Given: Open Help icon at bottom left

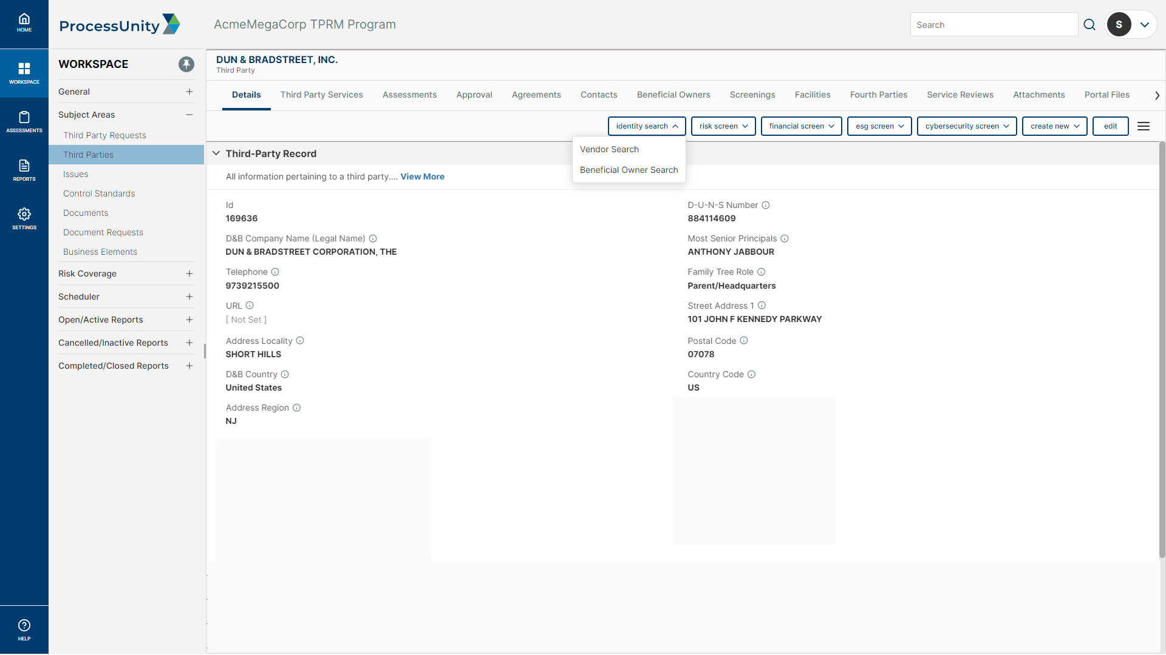Looking at the screenshot, I should tap(24, 630).
